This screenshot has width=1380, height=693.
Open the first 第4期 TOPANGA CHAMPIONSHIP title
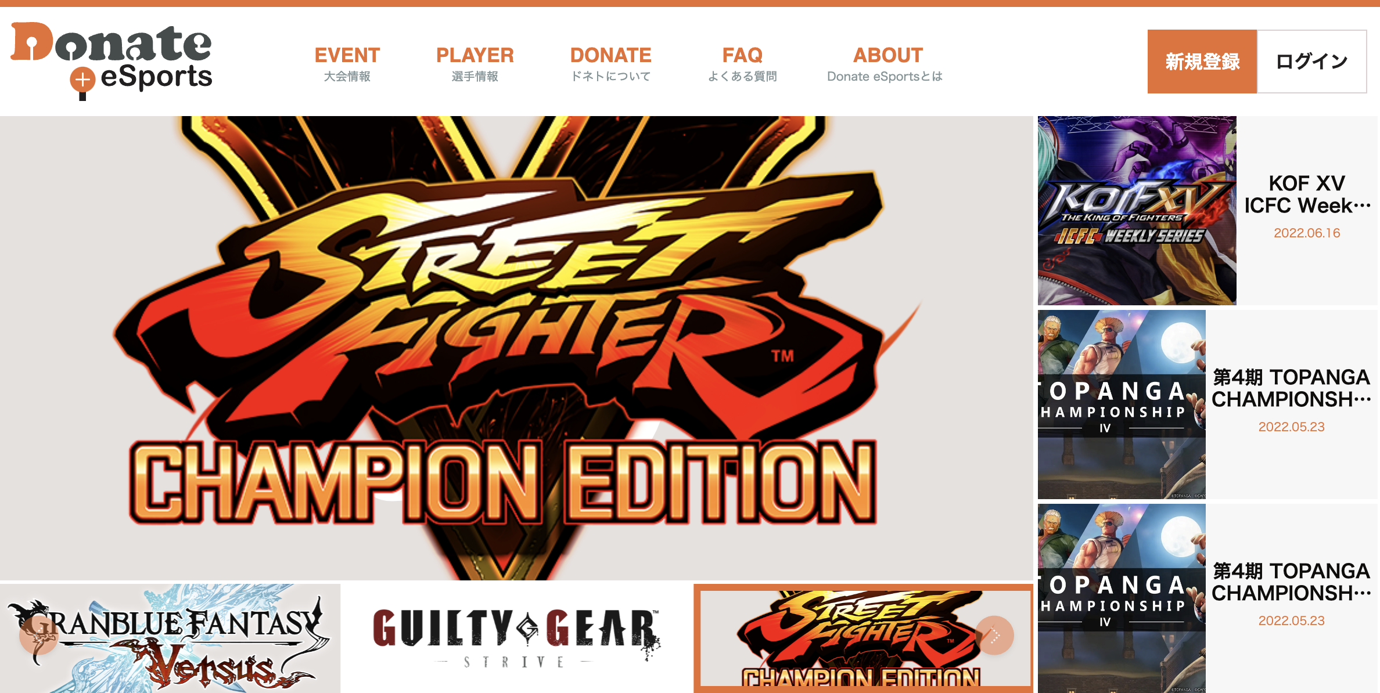pos(1291,388)
